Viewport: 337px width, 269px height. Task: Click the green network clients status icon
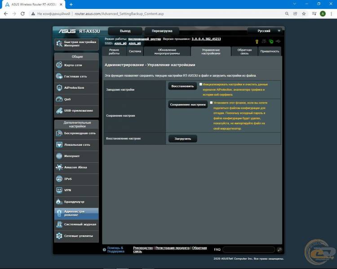271,41
